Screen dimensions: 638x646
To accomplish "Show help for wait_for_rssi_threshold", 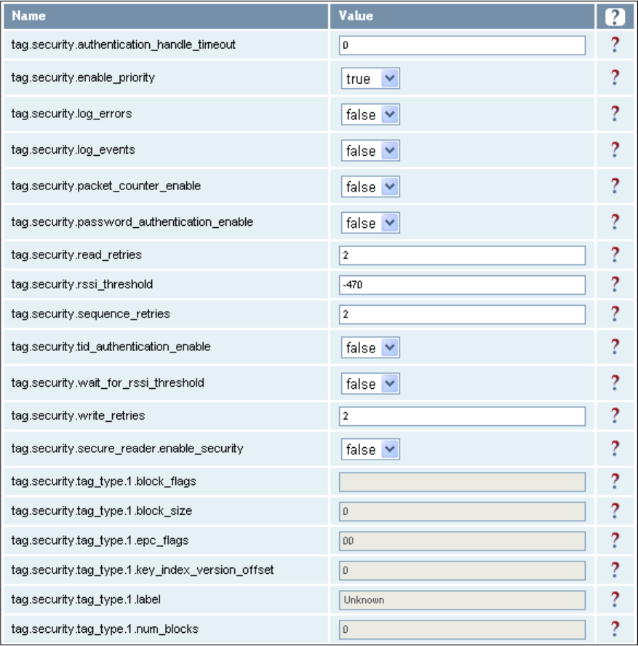I will [x=615, y=383].
